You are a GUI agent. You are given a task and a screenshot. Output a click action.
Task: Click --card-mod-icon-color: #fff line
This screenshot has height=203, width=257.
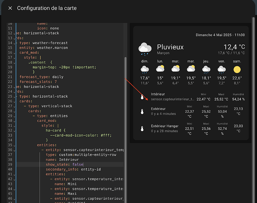81,135
